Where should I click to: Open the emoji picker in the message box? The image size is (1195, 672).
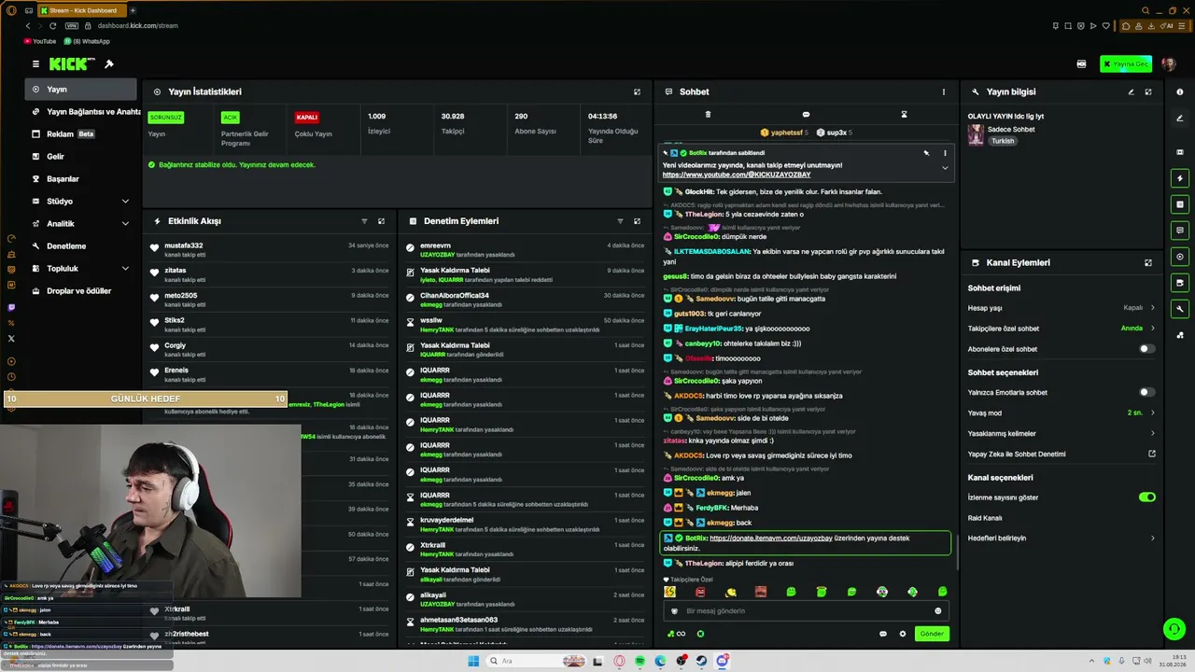[938, 611]
